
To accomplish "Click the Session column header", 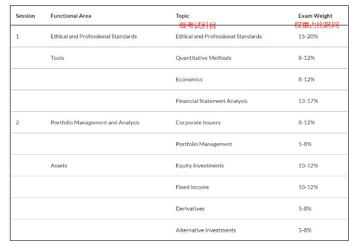I will click(25, 16).
